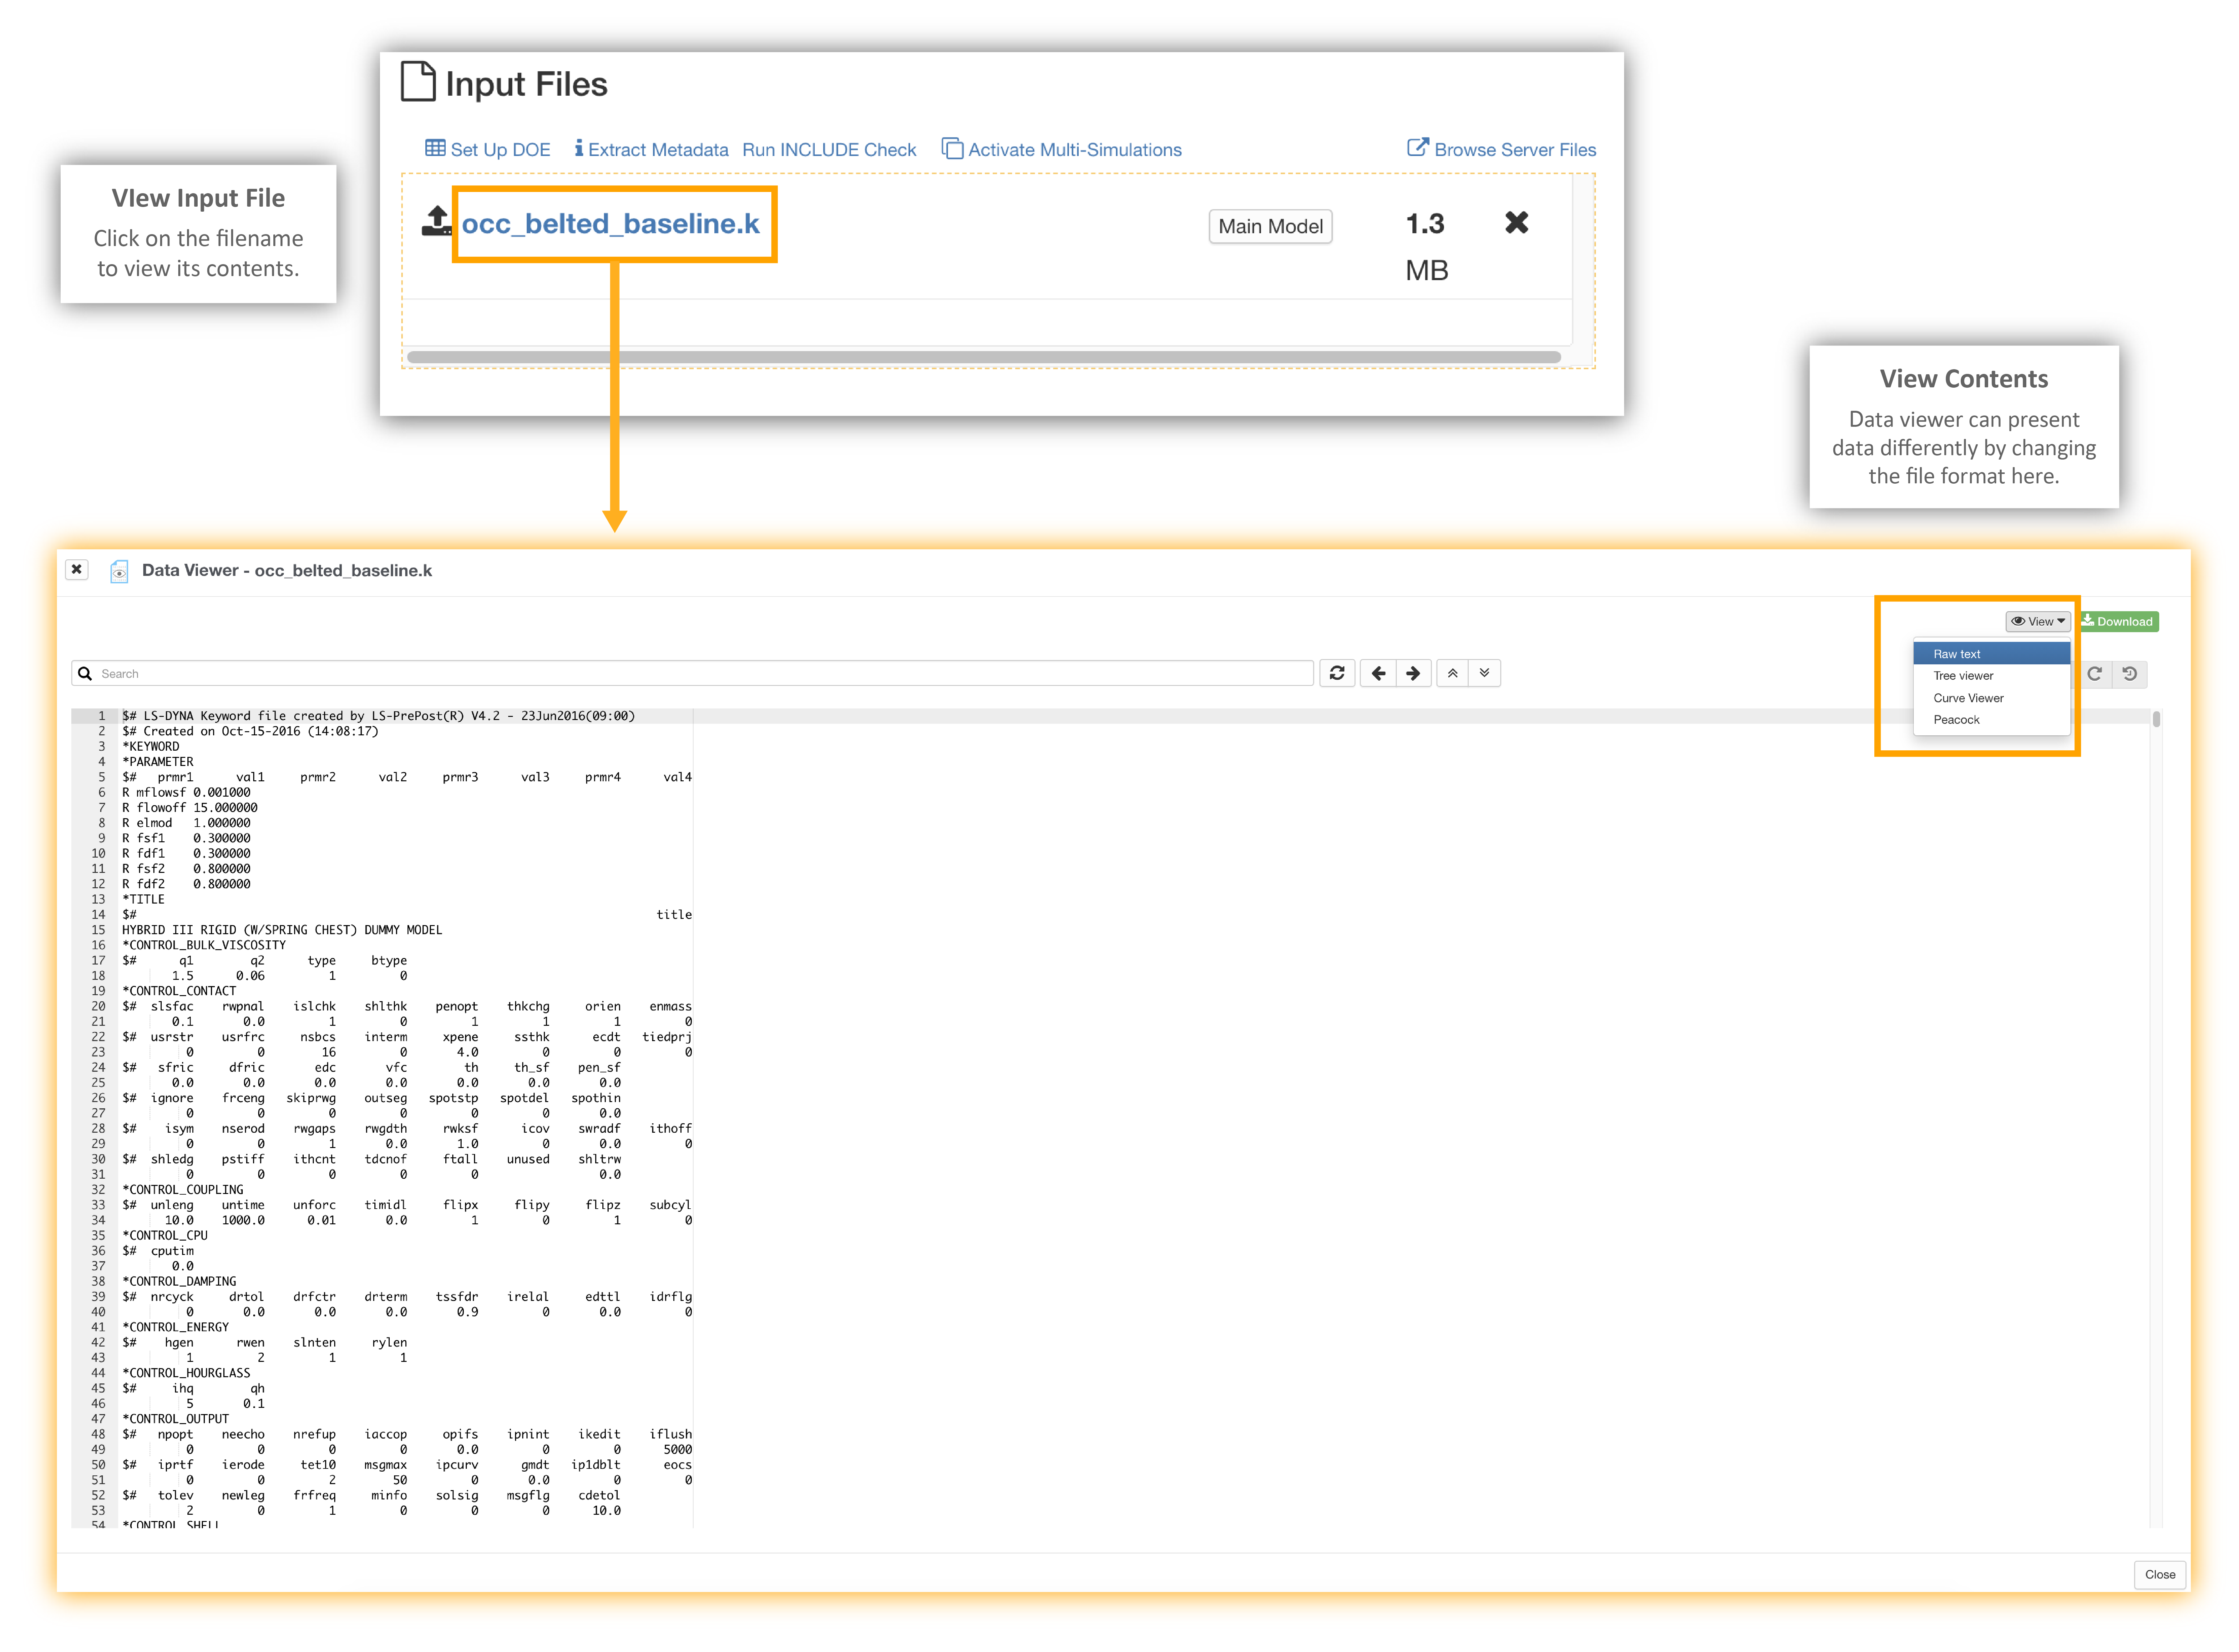The height and width of the screenshot is (1652, 2239).
Task: Click the magnifier search icon
Action: 85,674
